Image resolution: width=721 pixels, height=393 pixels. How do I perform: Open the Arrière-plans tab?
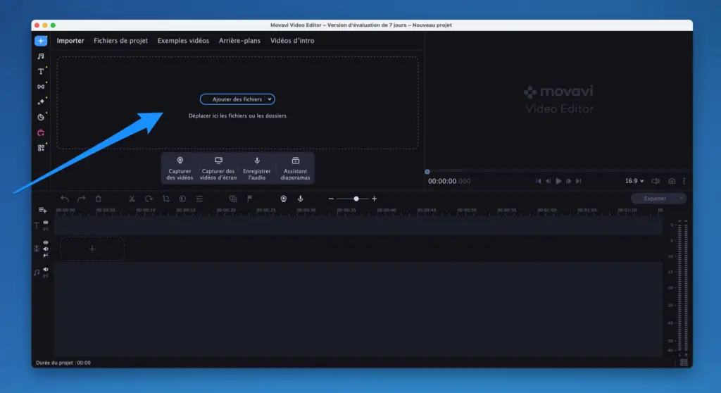239,41
